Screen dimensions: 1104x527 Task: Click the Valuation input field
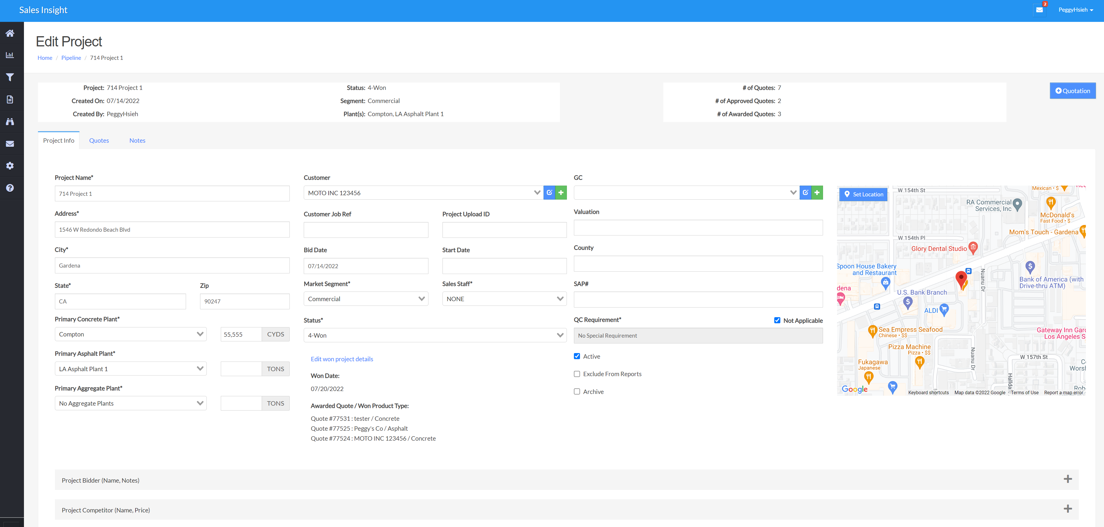pyautogui.click(x=698, y=228)
